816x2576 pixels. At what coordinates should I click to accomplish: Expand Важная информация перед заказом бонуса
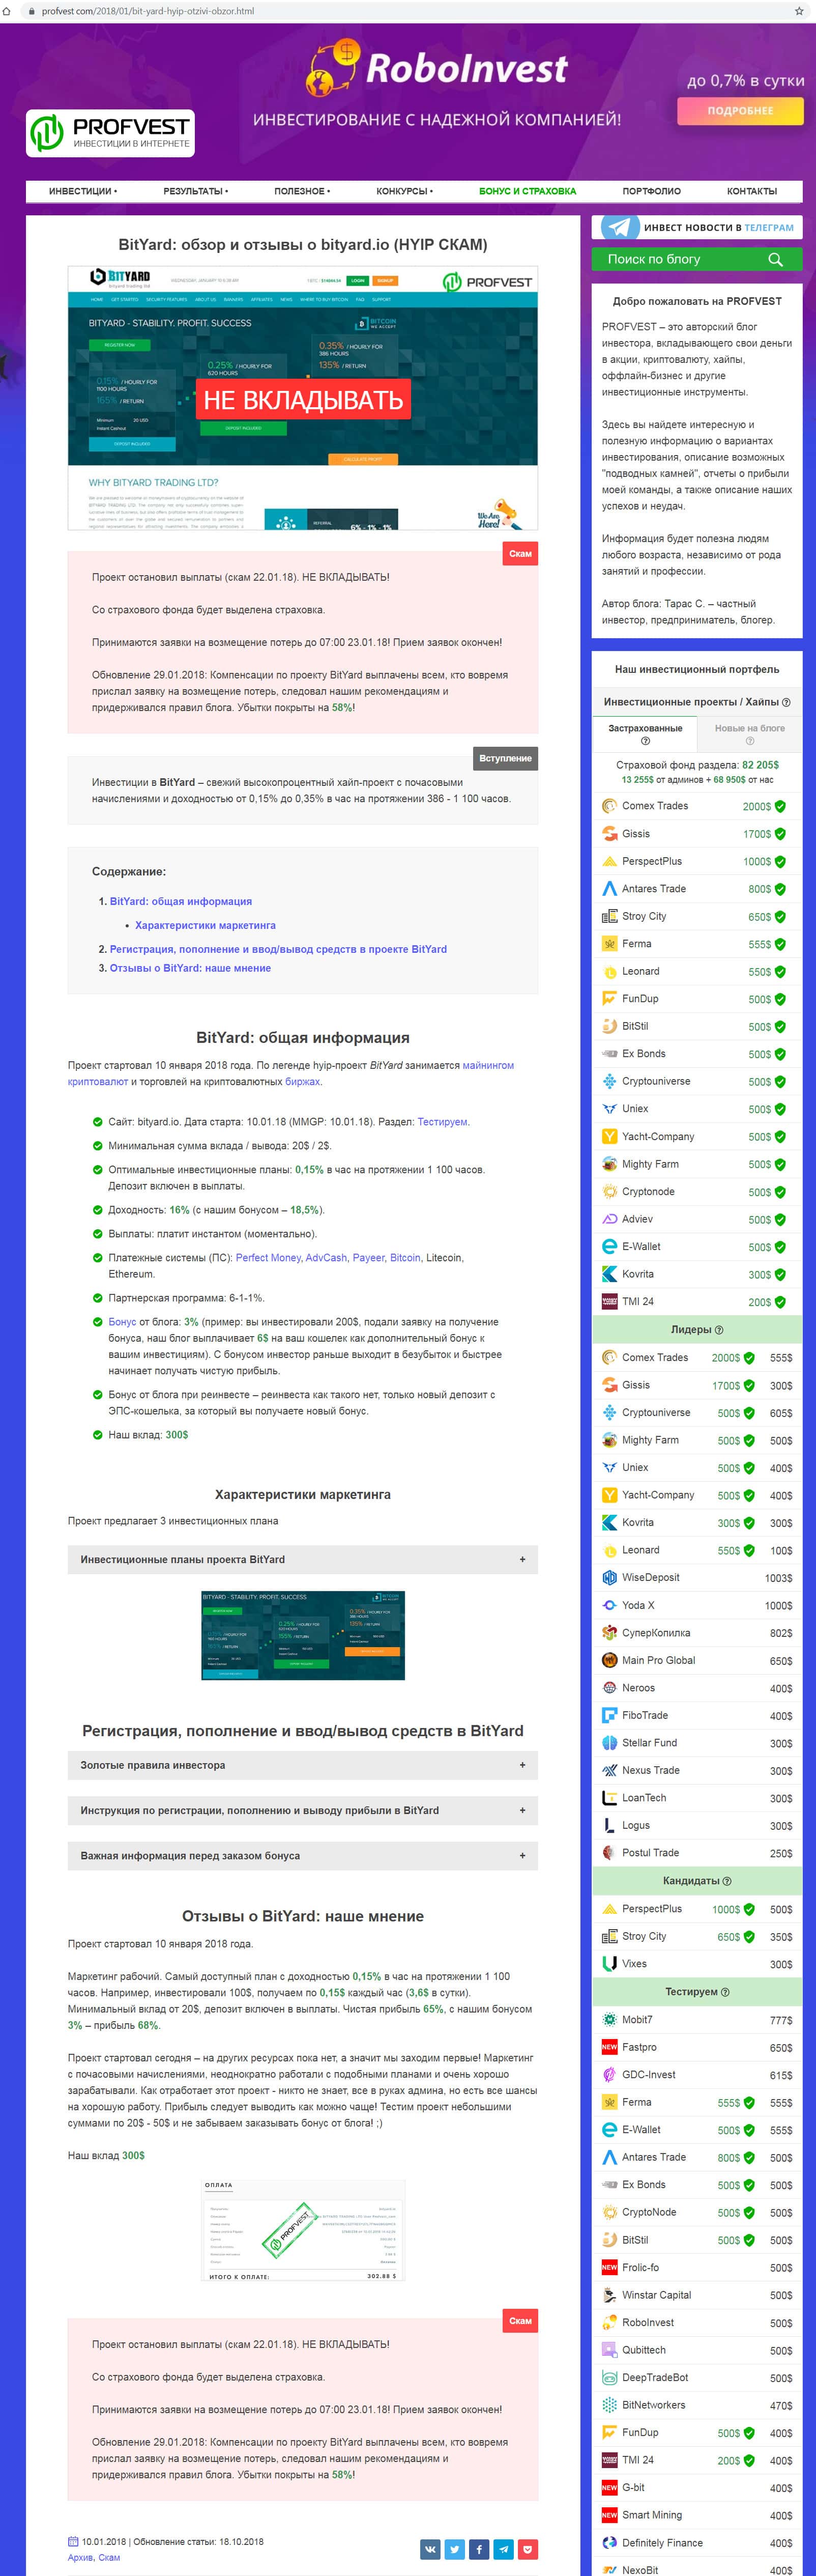click(303, 1855)
